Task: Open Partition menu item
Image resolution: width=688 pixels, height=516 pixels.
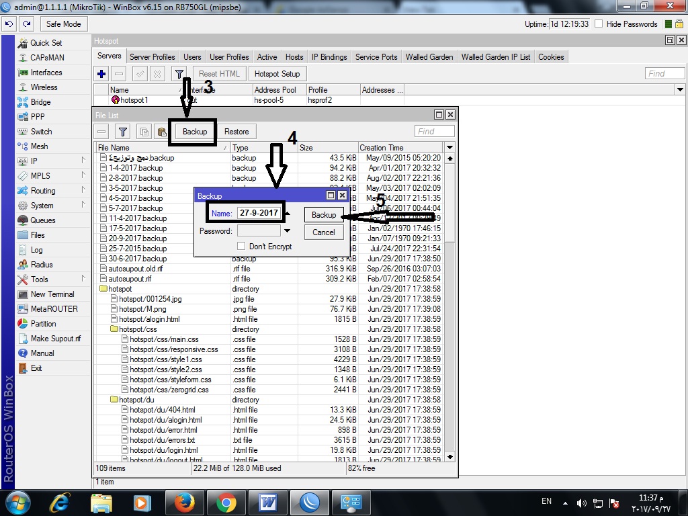Action: tap(43, 324)
